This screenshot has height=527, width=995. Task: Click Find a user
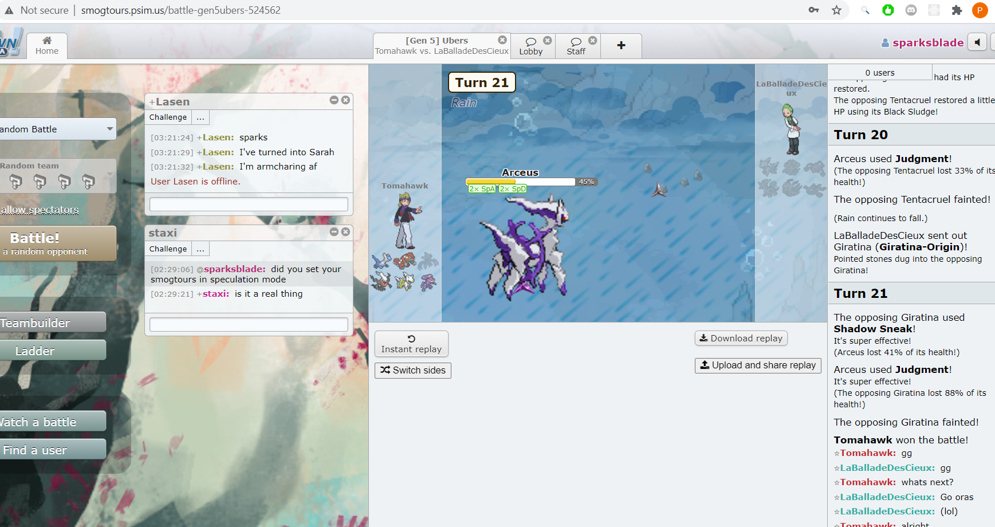pos(53,449)
